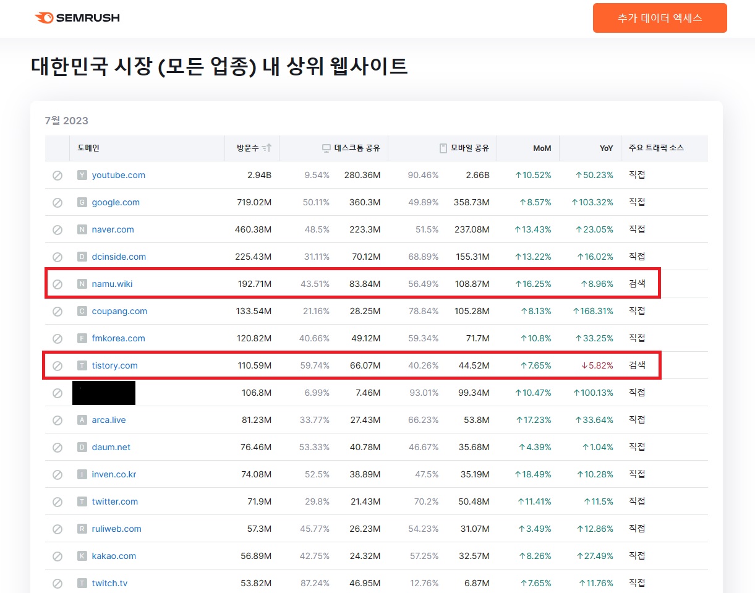This screenshot has width=755, height=593.
Task: Open the fmkorea.com domain link
Action: 119,338
